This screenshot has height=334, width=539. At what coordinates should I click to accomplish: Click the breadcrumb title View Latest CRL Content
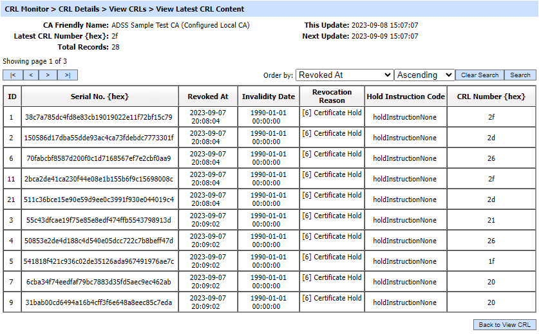point(200,9)
